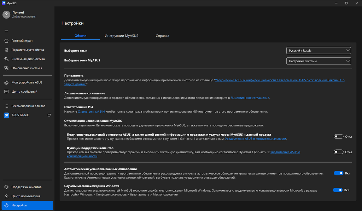Open the Системная диагностика wrench icon

(6, 59)
